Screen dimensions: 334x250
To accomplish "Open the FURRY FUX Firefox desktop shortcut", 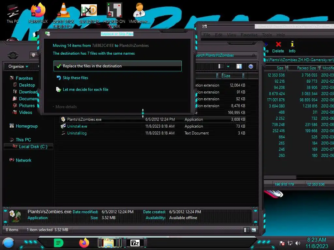I will click(38, 13).
